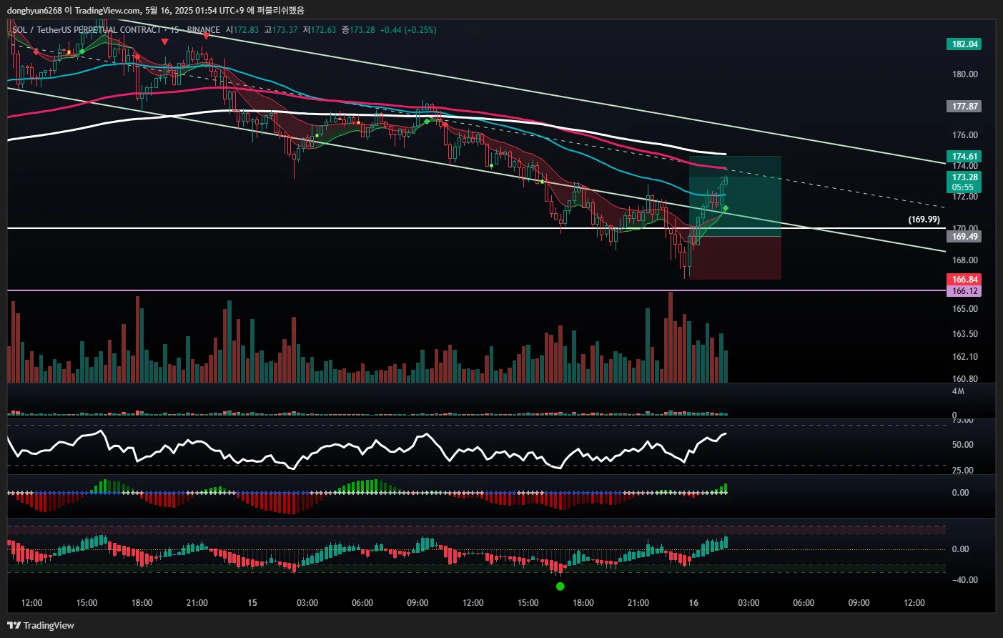Image resolution: width=1003 pixels, height=638 pixels.
Task: Click the donghyun6268 username in the header
Action: point(34,10)
